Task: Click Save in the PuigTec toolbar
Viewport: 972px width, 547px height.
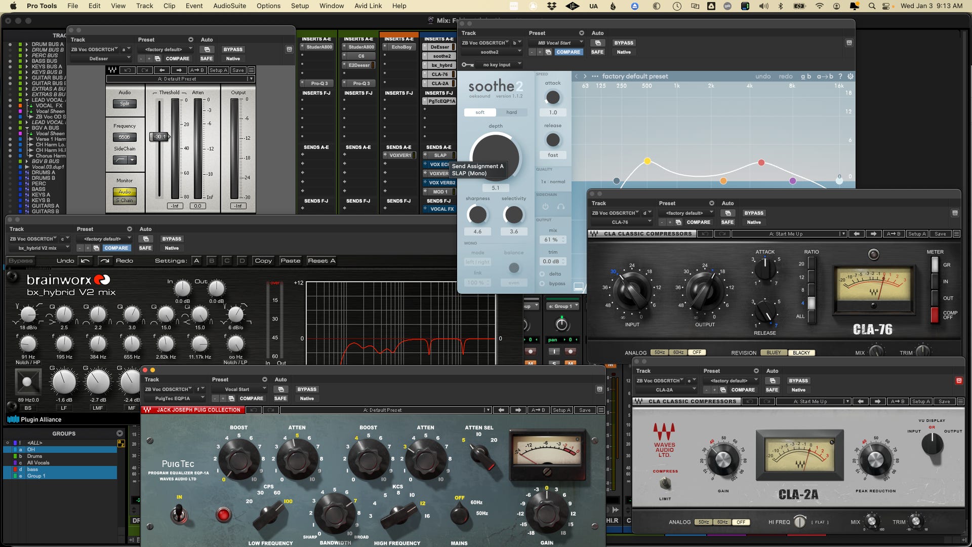Action: click(585, 410)
